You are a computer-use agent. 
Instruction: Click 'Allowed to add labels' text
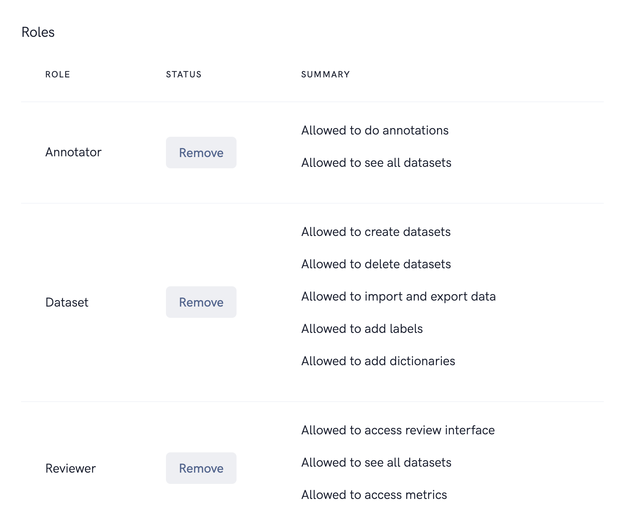pos(362,329)
